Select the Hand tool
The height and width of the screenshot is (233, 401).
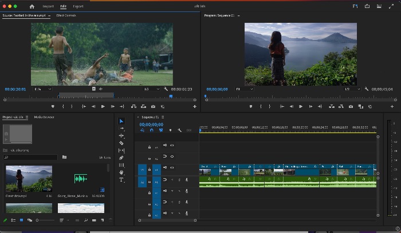[x=121, y=172]
